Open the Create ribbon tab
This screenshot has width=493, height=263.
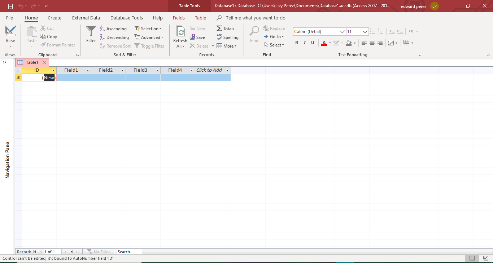coord(54,18)
